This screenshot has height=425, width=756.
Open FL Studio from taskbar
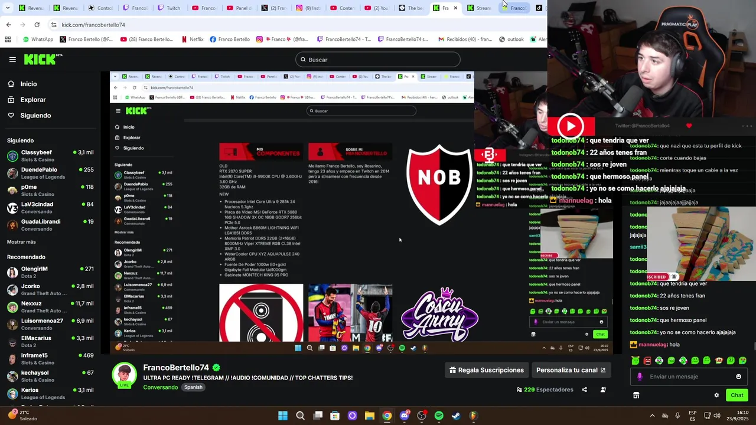point(473,416)
